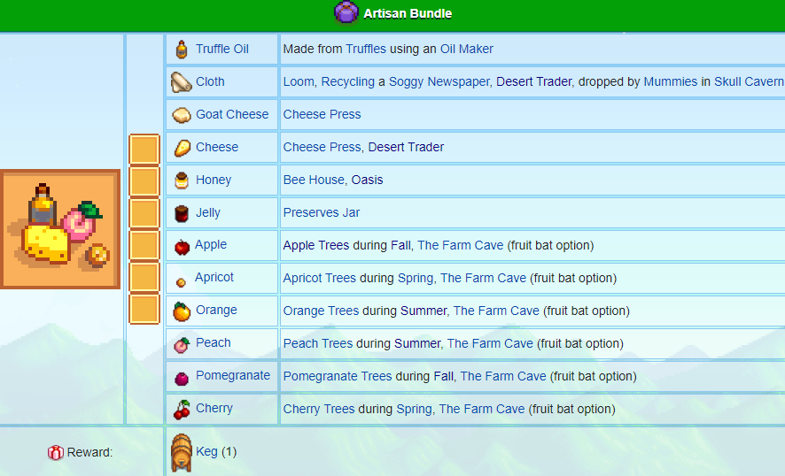This screenshot has width=785, height=476.
Task: Click the Keg reward link
Action: (x=206, y=451)
